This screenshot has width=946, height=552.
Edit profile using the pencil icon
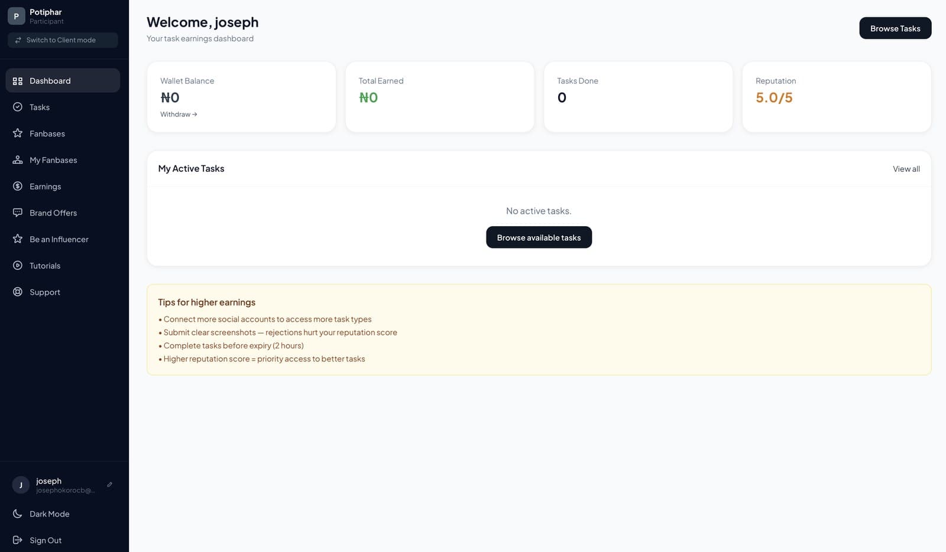pos(109,485)
